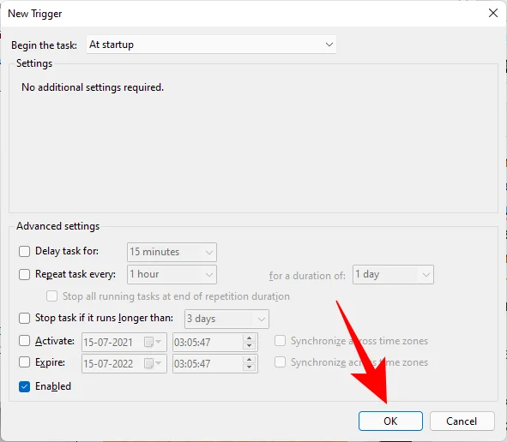
Task: Click the OK button
Action: click(390, 421)
